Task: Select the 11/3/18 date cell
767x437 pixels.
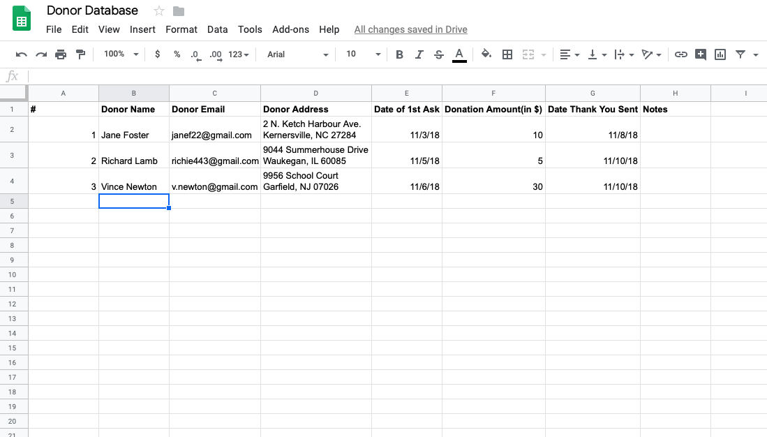Action: (x=406, y=130)
